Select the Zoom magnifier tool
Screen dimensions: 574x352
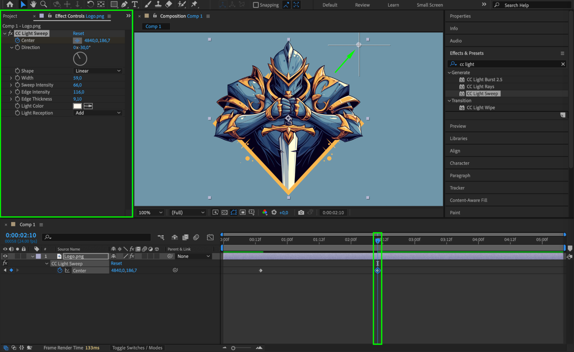[x=44, y=4]
